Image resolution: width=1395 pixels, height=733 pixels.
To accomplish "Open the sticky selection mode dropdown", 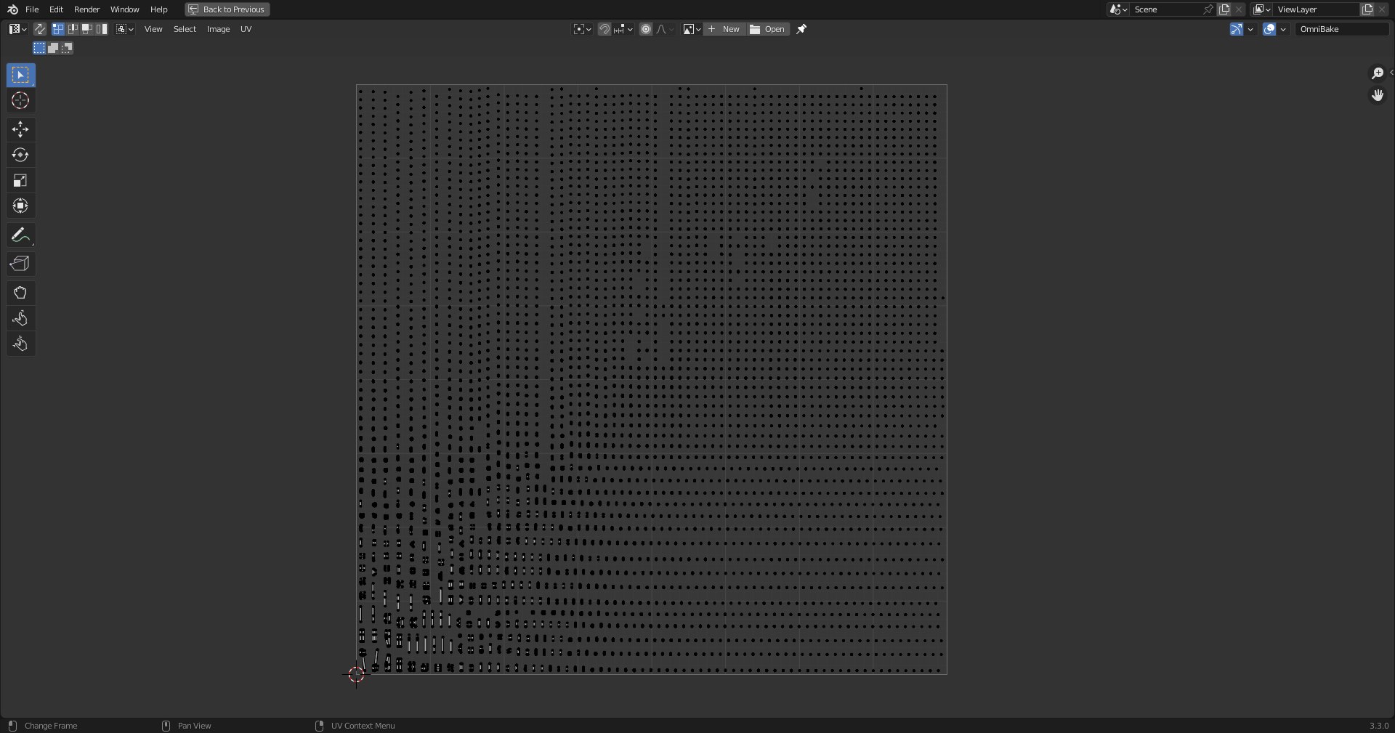I will pos(125,29).
